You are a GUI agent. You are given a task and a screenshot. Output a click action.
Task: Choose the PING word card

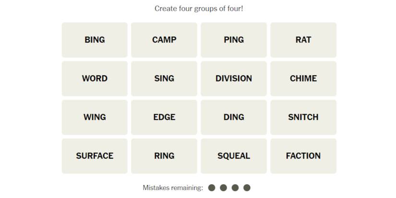(x=234, y=40)
